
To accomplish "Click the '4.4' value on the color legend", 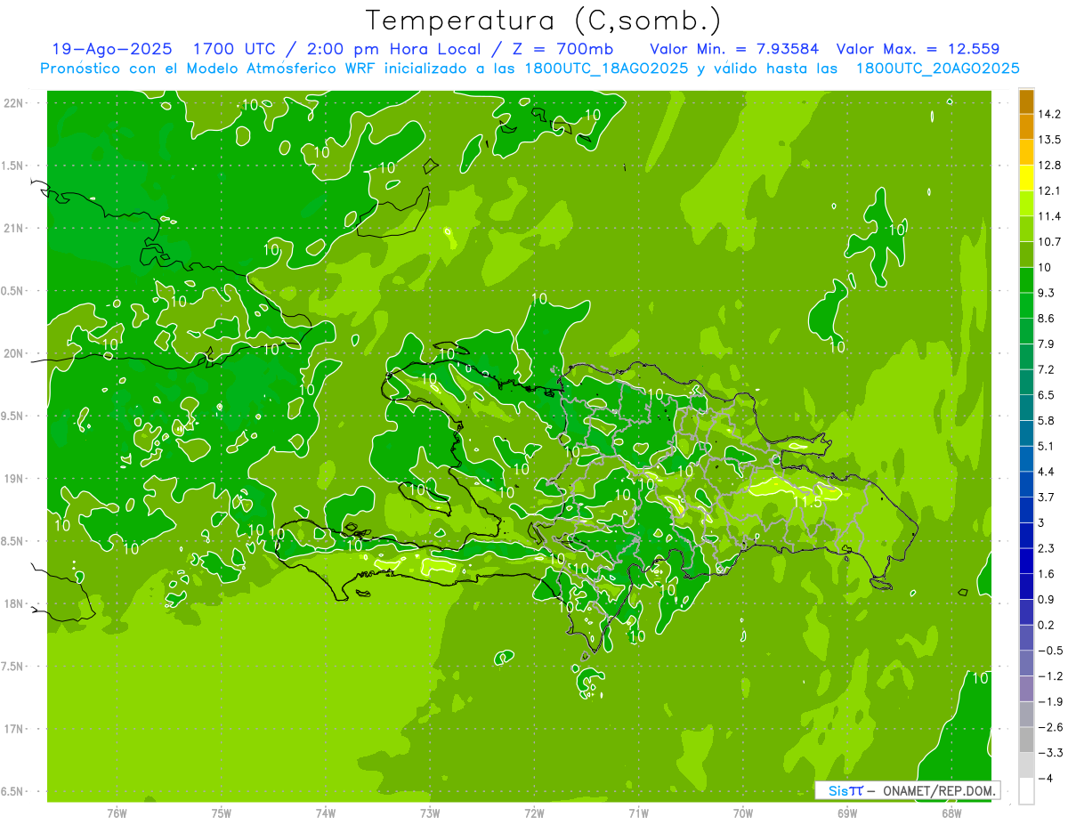I will click(x=1048, y=472).
